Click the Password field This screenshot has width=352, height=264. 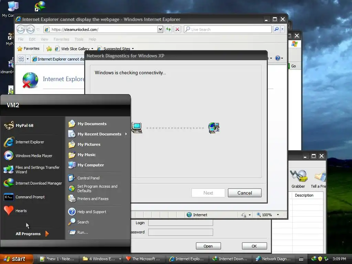point(180,232)
